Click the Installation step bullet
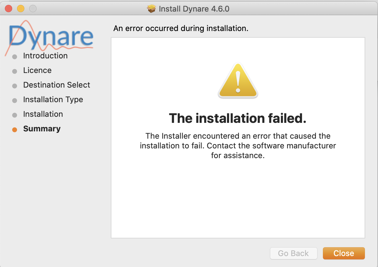Image resolution: width=378 pixels, height=267 pixels. coord(15,115)
